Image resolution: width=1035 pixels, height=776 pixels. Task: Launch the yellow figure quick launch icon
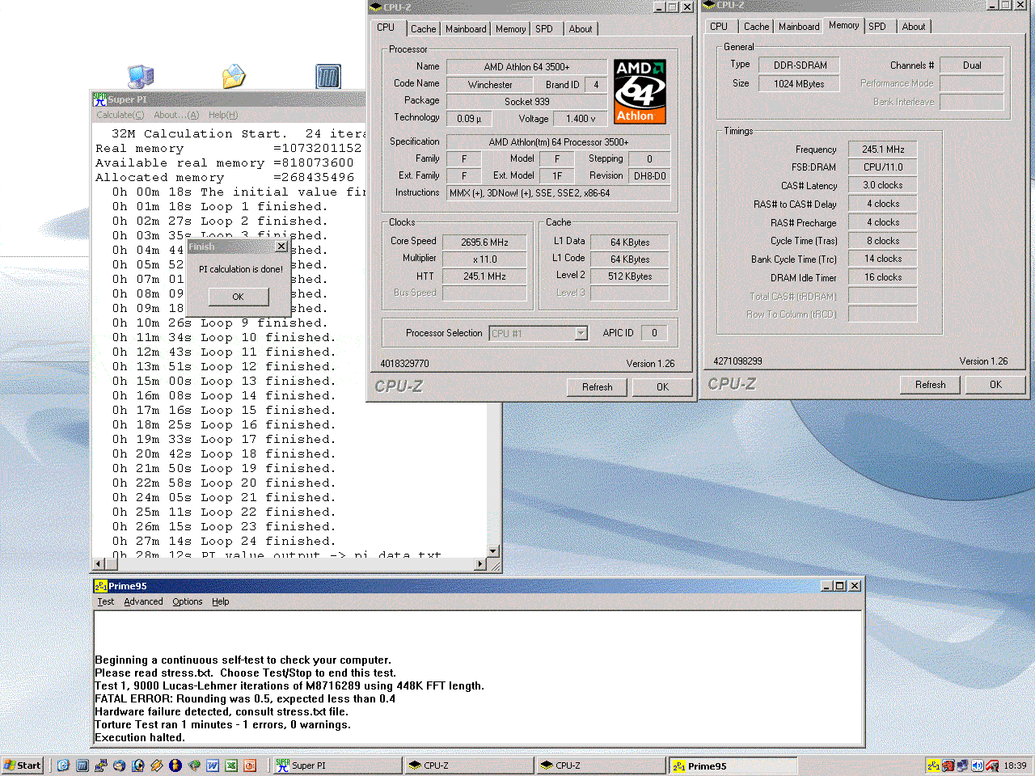(175, 765)
